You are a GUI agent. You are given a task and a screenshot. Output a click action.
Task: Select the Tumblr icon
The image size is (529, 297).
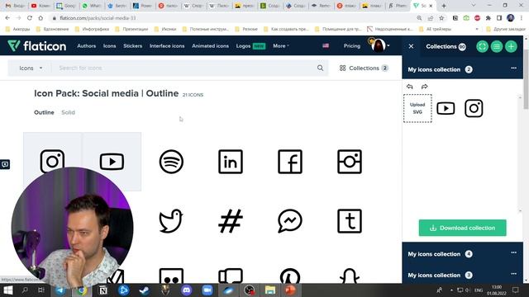coord(350,221)
